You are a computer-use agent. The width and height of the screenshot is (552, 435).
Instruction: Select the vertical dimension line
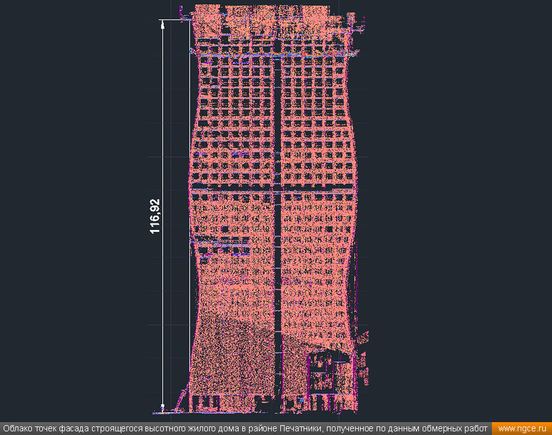point(163,215)
